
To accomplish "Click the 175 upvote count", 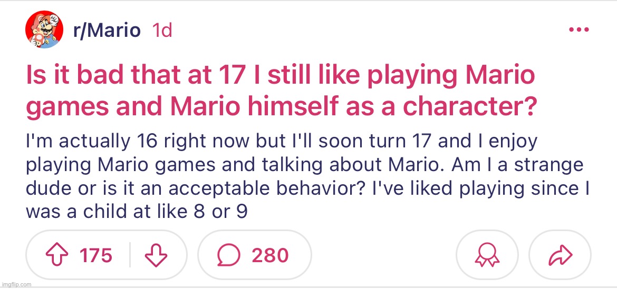I will 96,255.
